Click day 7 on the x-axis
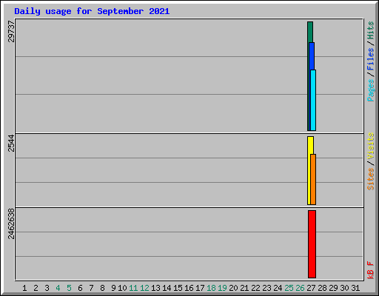Screen dimensions: 379x296 (91, 288)
